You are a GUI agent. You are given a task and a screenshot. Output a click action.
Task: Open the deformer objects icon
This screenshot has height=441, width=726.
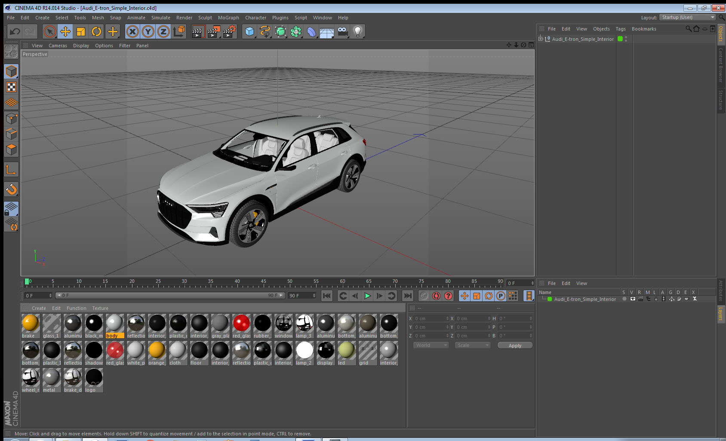click(x=311, y=31)
